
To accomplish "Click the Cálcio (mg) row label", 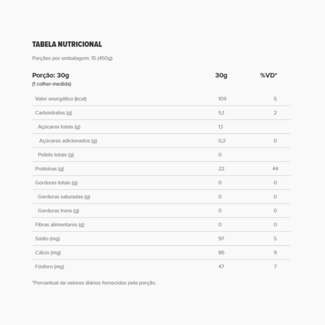I will [48, 253].
